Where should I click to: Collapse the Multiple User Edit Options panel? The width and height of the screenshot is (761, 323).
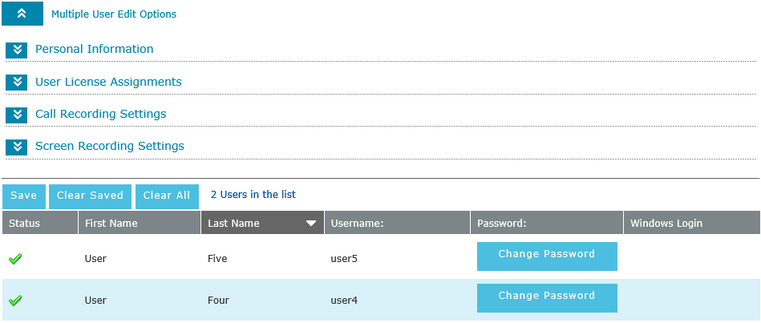(22, 14)
